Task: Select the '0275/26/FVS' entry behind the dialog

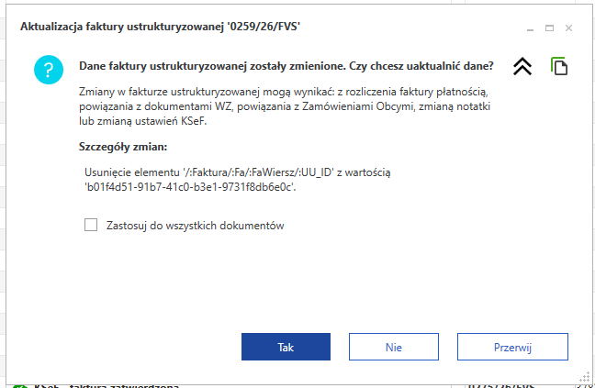Action: pos(508,384)
